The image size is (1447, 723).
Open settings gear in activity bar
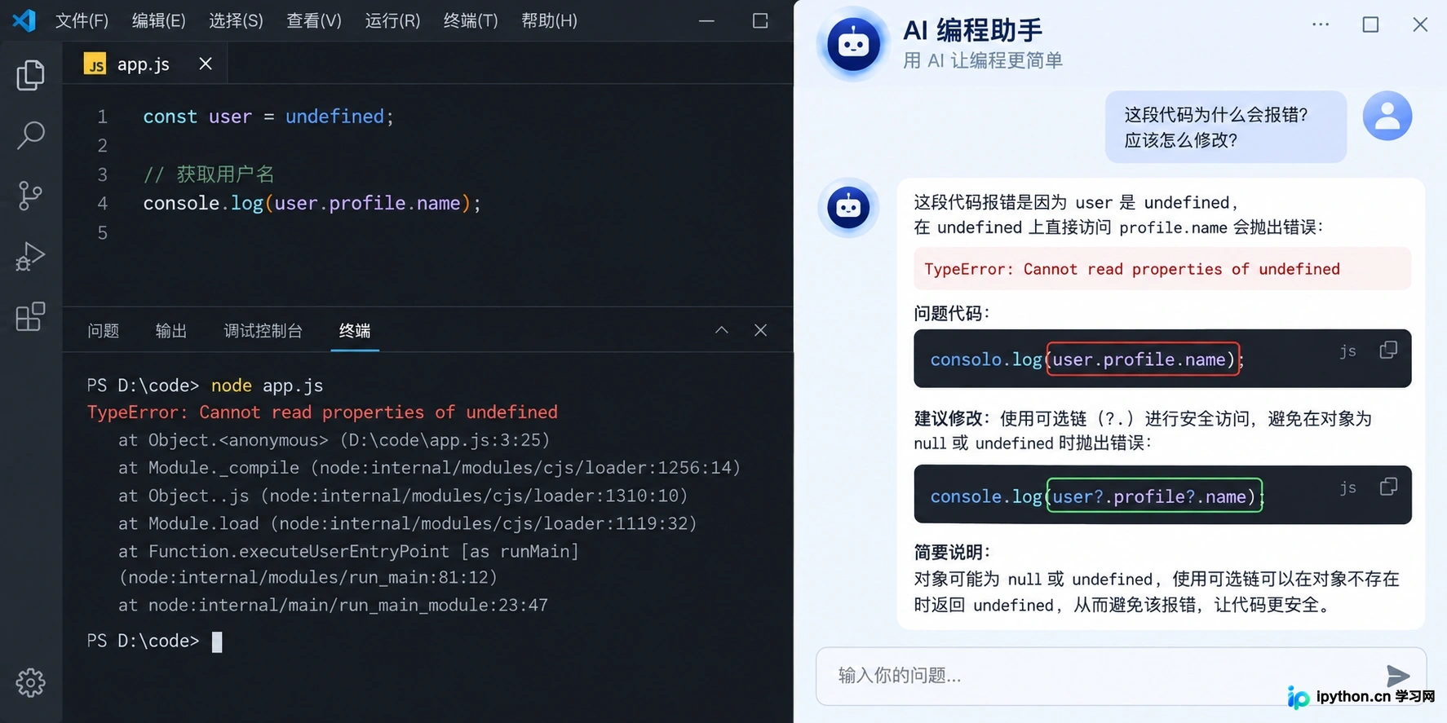click(x=30, y=682)
